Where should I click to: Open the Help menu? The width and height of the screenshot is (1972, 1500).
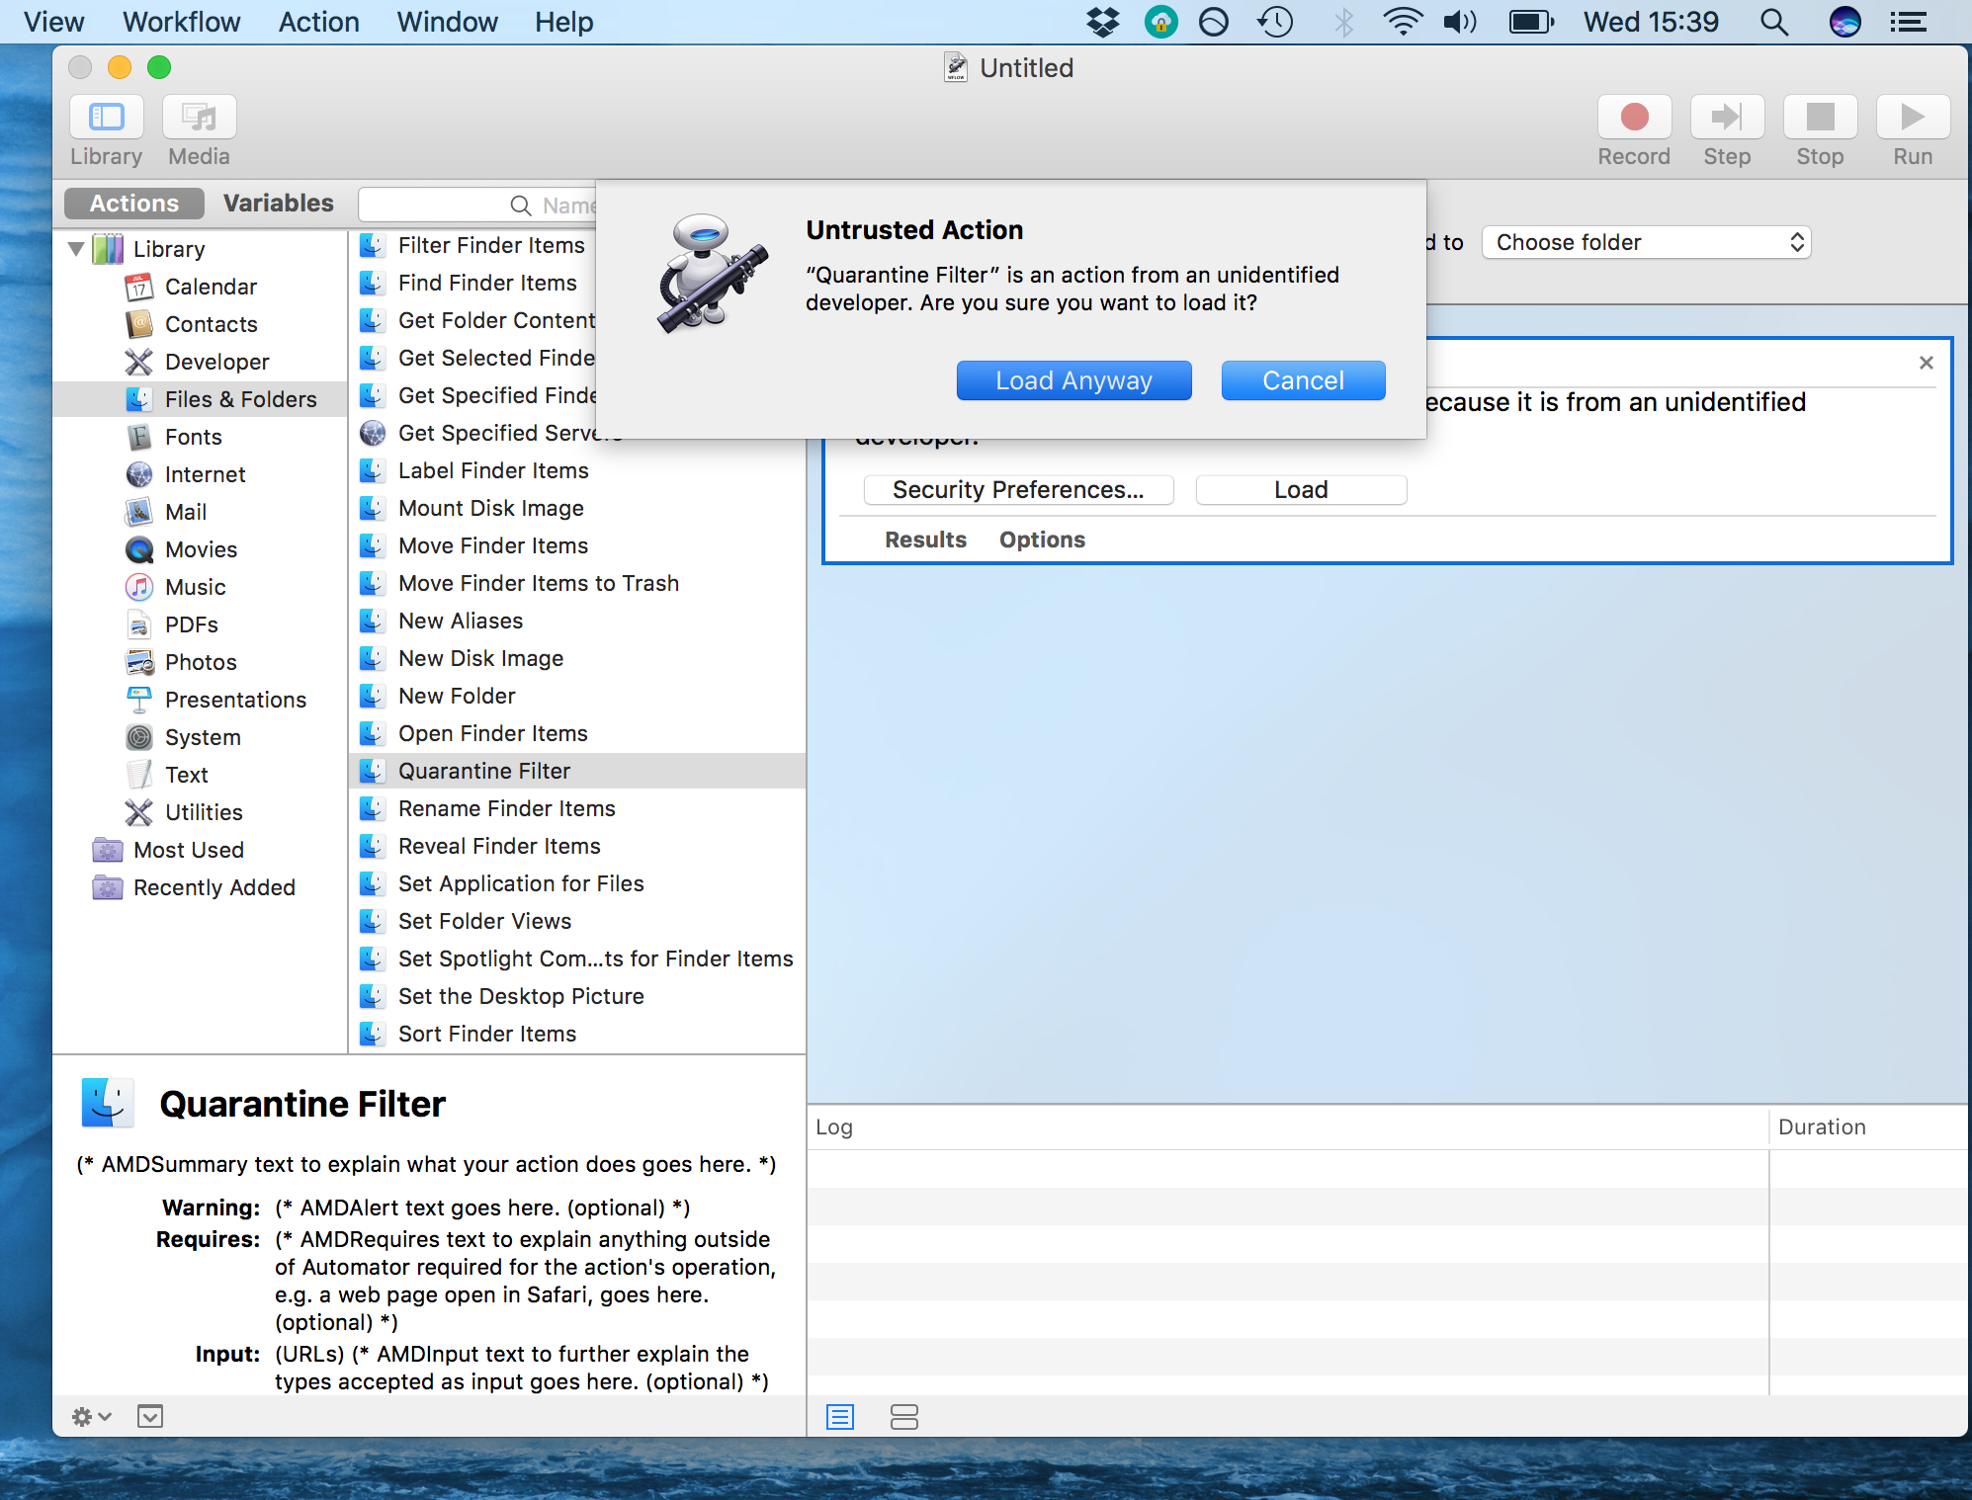tap(563, 22)
